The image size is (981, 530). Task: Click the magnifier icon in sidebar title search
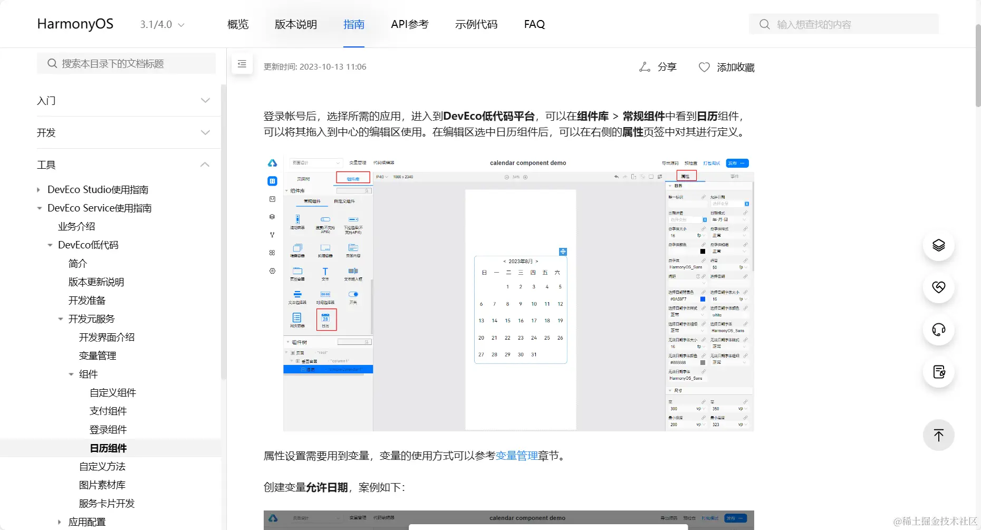(x=52, y=64)
